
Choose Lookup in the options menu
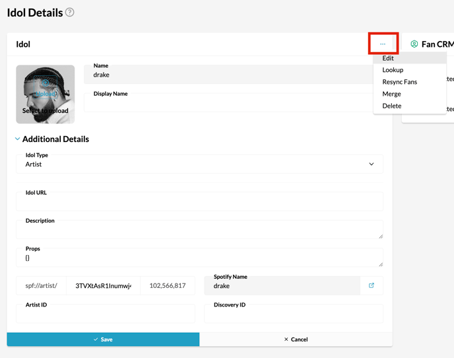393,70
